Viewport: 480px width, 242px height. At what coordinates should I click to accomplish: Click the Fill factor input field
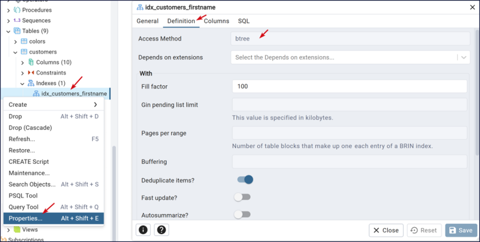point(349,86)
